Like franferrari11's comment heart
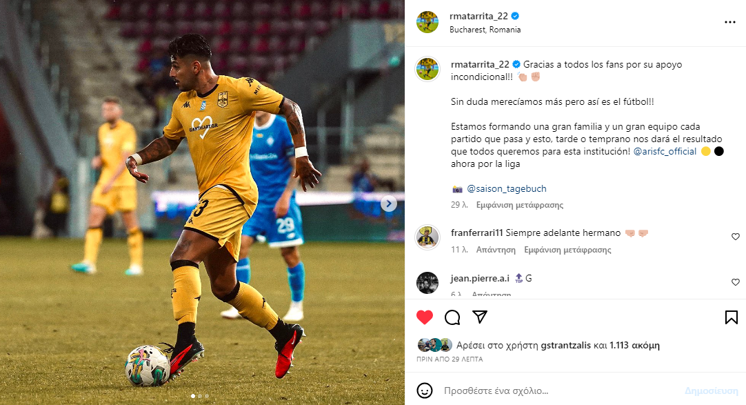 click(x=736, y=237)
